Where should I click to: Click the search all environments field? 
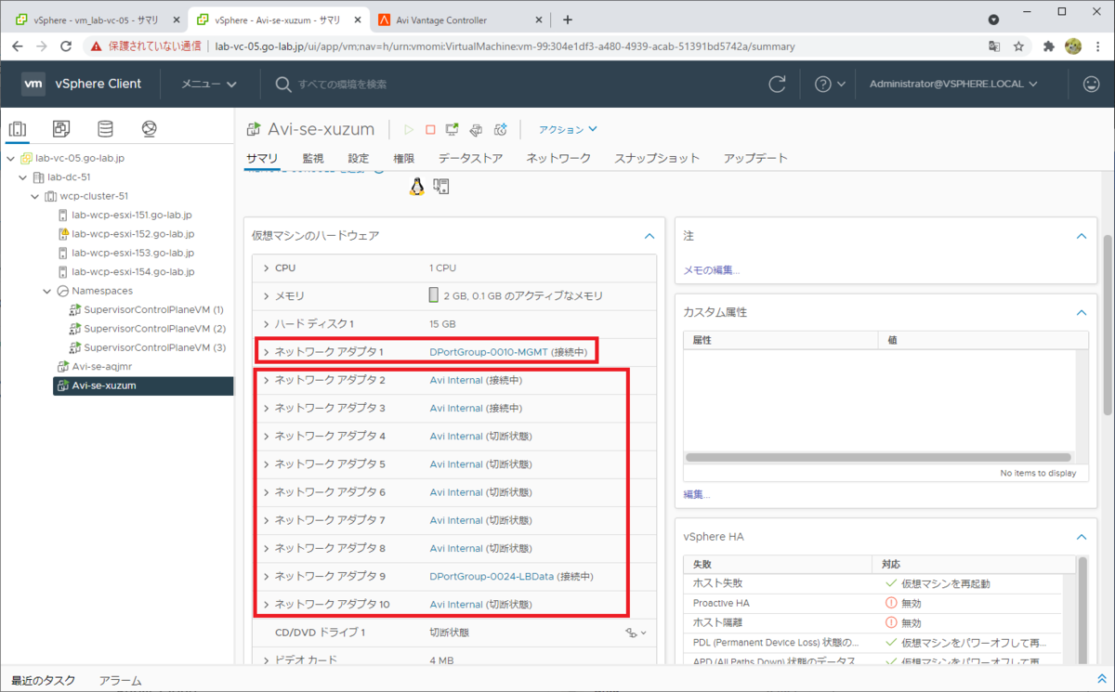[x=343, y=85]
